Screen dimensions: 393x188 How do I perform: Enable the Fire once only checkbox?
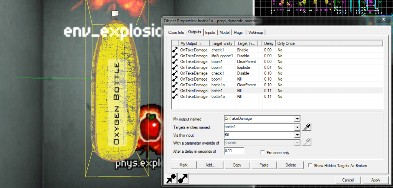tap(263, 153)
